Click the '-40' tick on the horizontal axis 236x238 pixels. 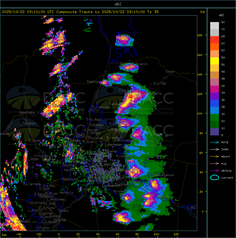click(19, 234)
